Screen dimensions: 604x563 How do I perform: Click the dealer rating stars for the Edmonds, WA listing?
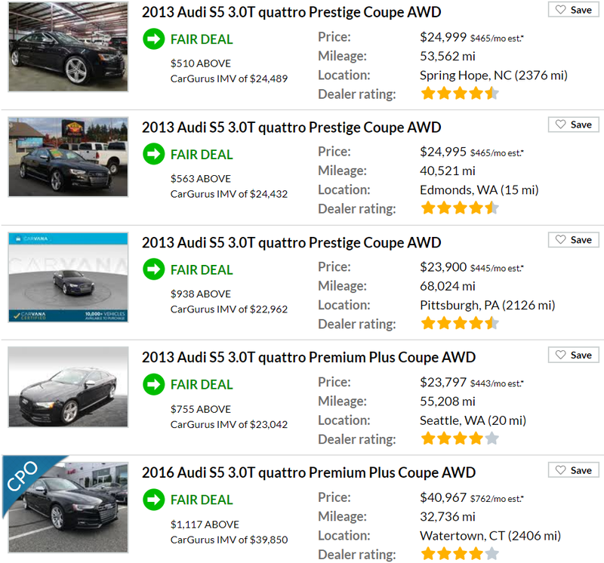tap(460, 208)
